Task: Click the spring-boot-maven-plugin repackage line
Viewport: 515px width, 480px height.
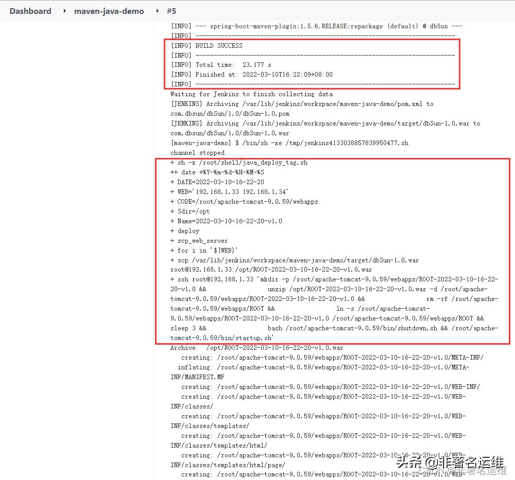Action: tap(309, 26)
